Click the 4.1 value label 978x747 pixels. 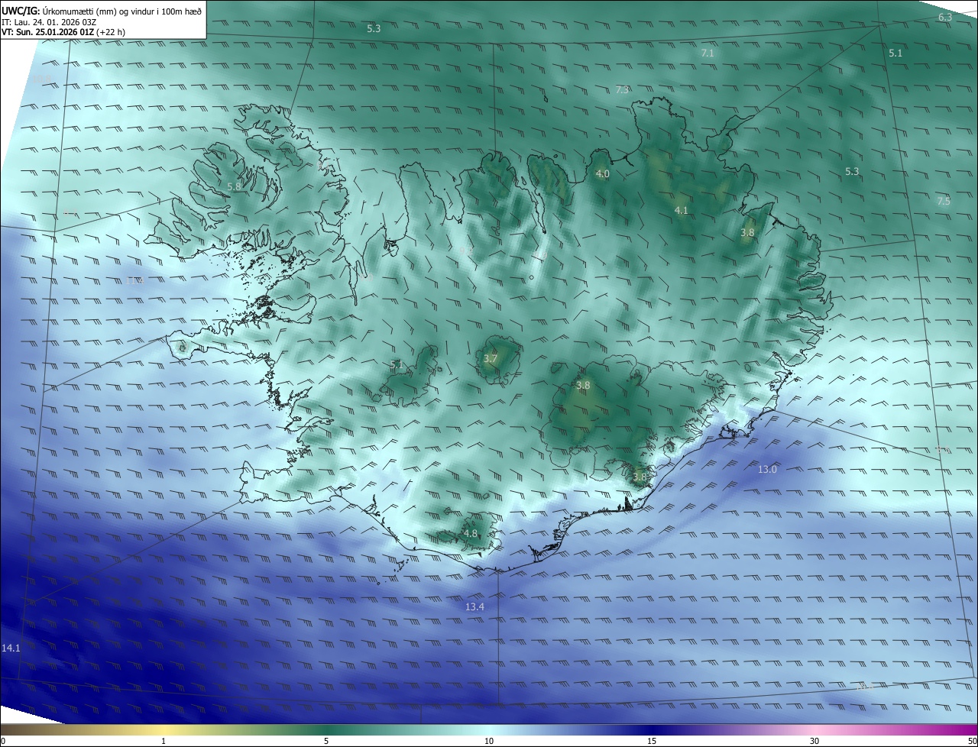pyautogui.click(x=682, y=210)
